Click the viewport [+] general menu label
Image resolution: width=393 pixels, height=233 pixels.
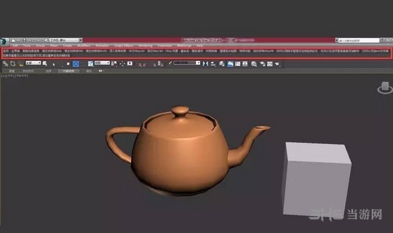(3, 76)
